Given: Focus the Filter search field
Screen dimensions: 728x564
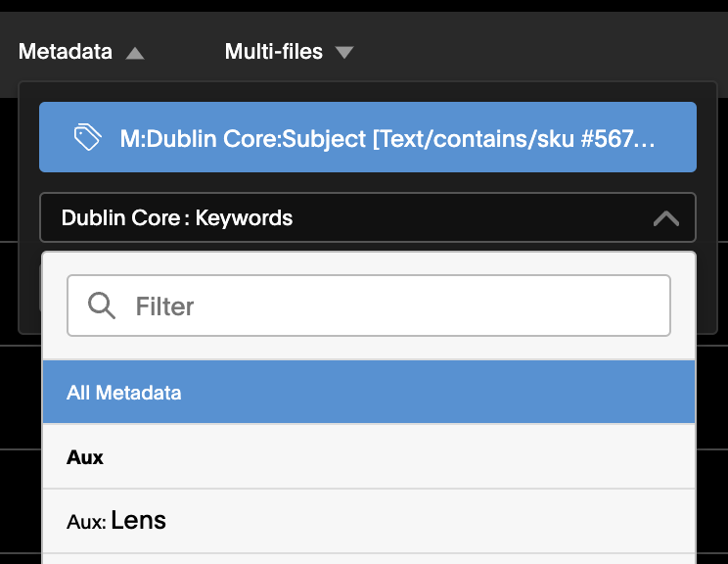Looking at the screenshot, I should click(x=369, y=305).
